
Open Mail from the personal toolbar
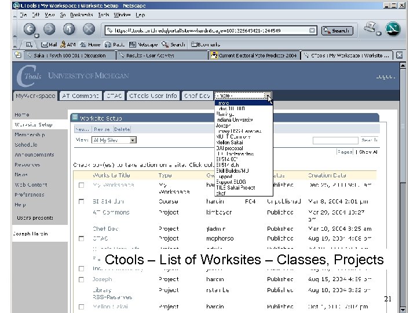coord(49,45)
